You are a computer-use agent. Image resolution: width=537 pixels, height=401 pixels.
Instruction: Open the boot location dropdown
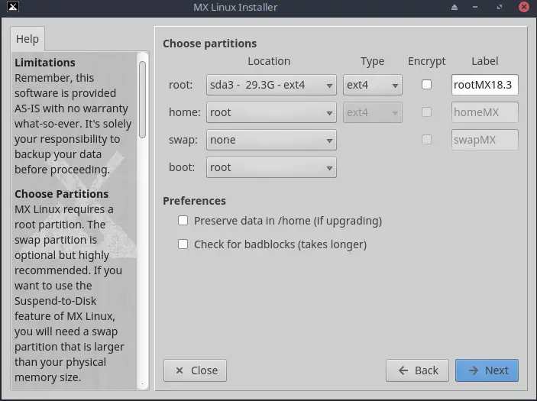click(271, 167)
